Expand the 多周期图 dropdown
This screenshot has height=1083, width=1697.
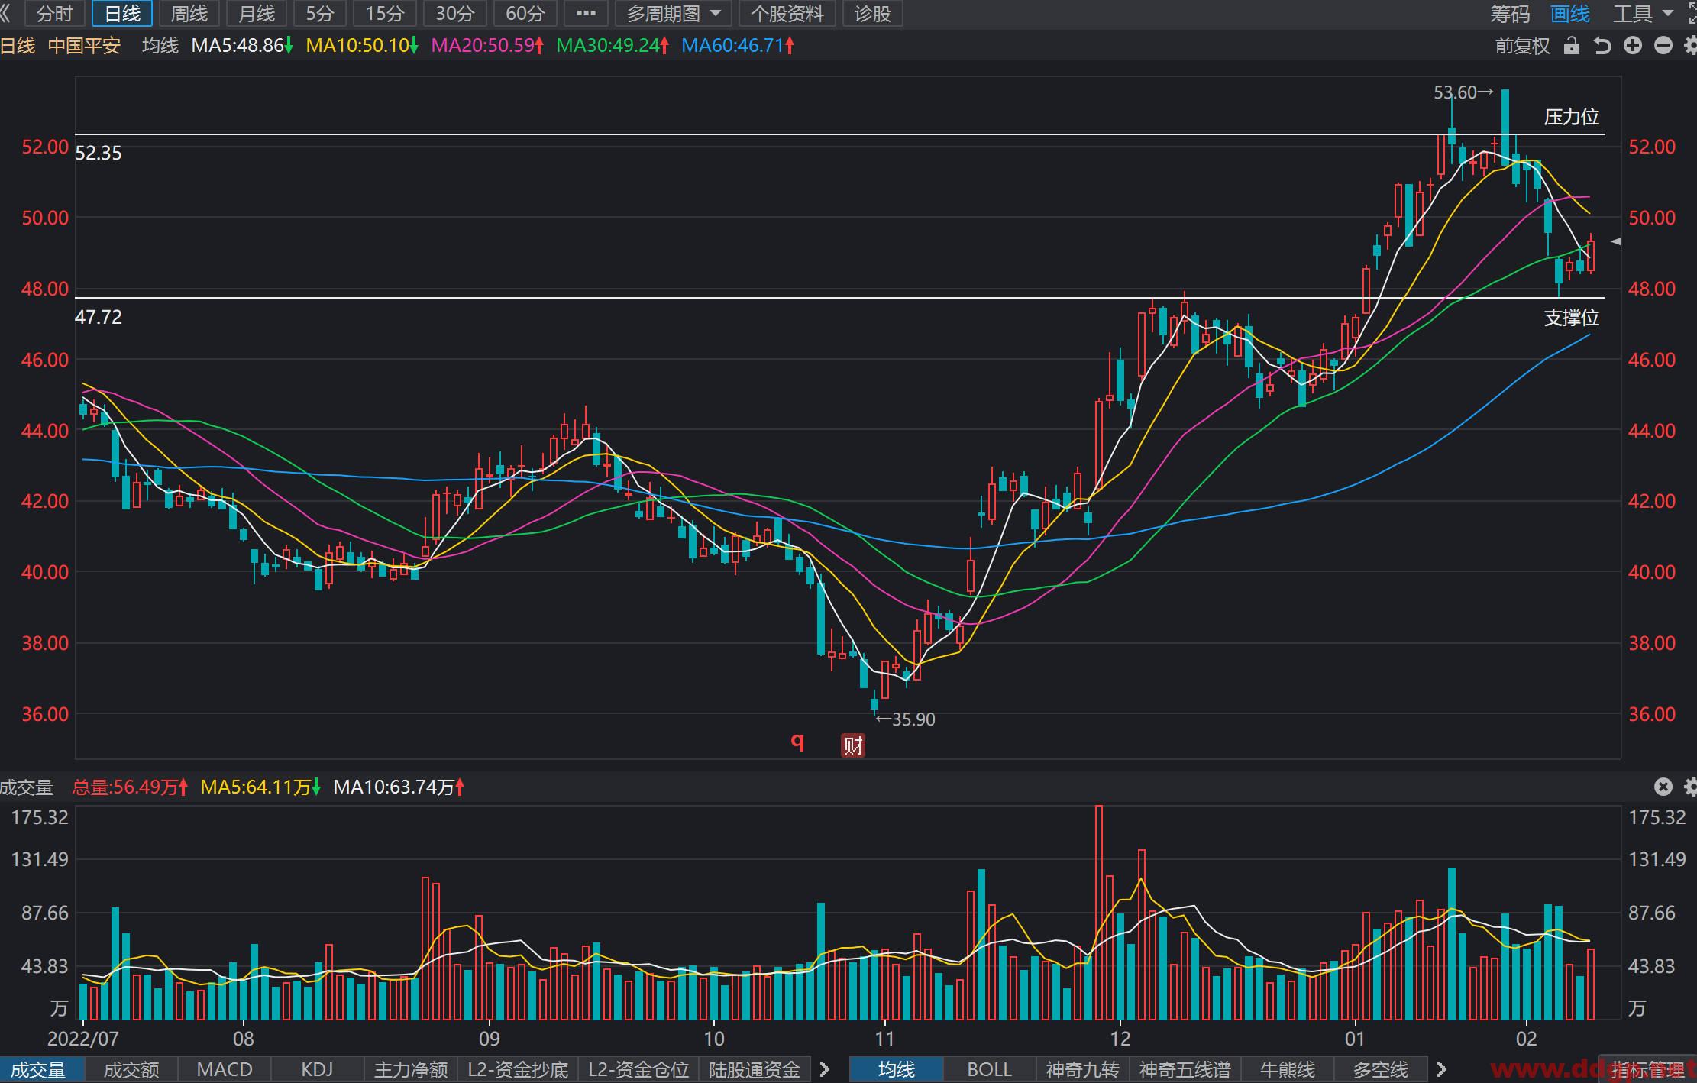tap(673, 14)
